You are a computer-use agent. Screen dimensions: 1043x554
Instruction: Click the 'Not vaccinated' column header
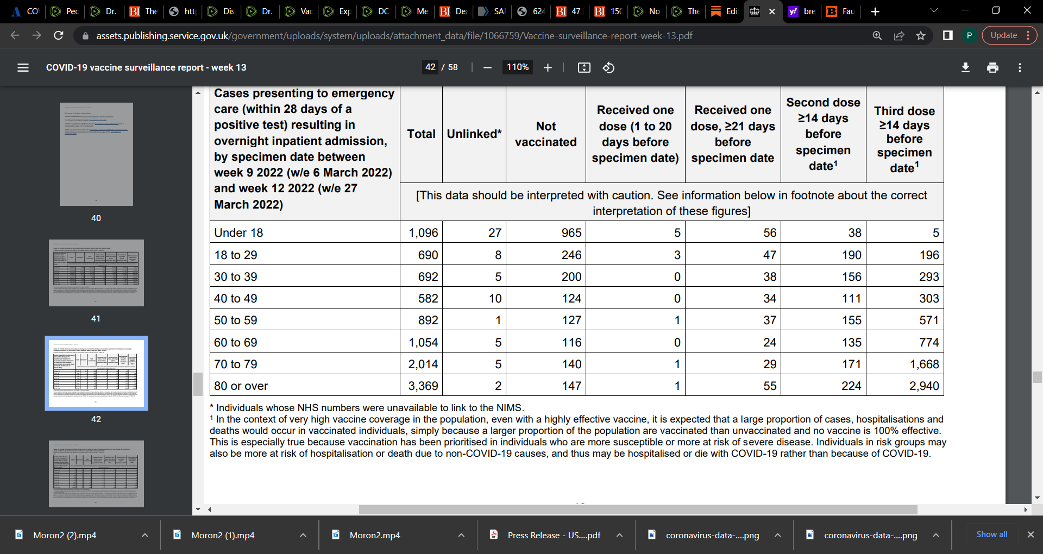[546, 134]
